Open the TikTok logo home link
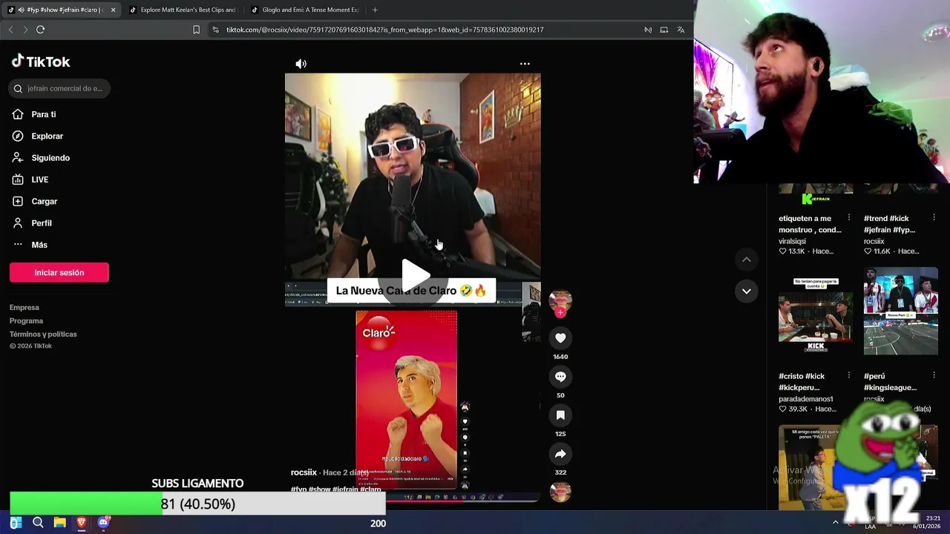Viewport: 950px width, 534px height. click(41, 62)
